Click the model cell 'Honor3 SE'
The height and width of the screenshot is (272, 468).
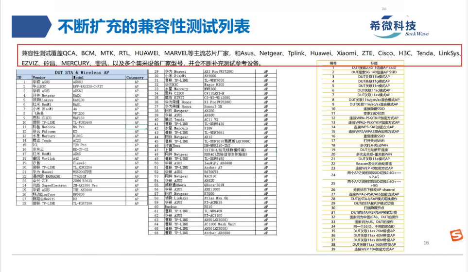coord(213,106)
